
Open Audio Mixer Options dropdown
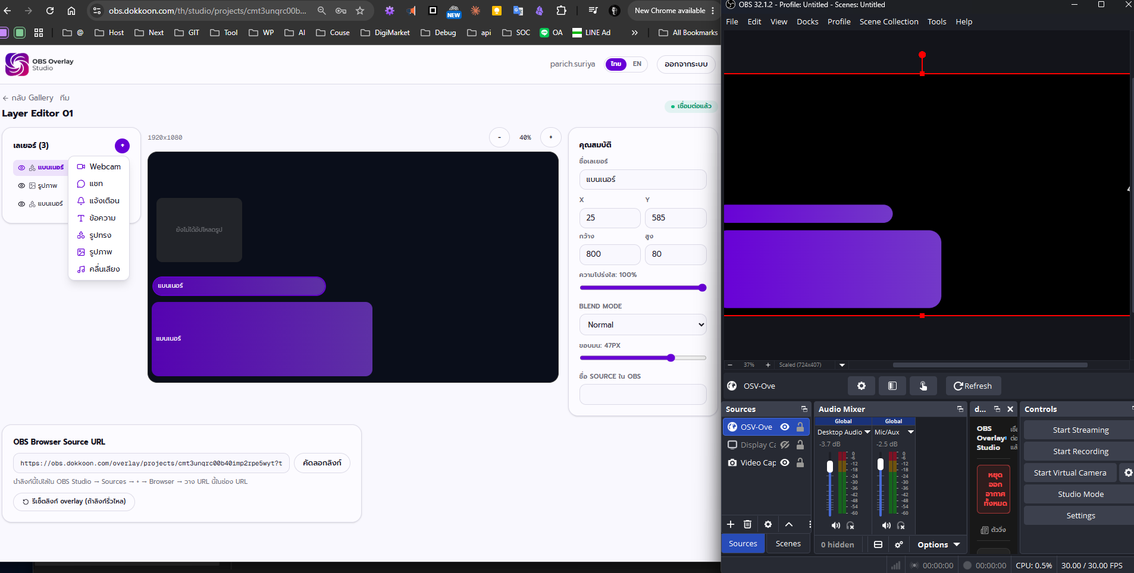pos(938,544)
